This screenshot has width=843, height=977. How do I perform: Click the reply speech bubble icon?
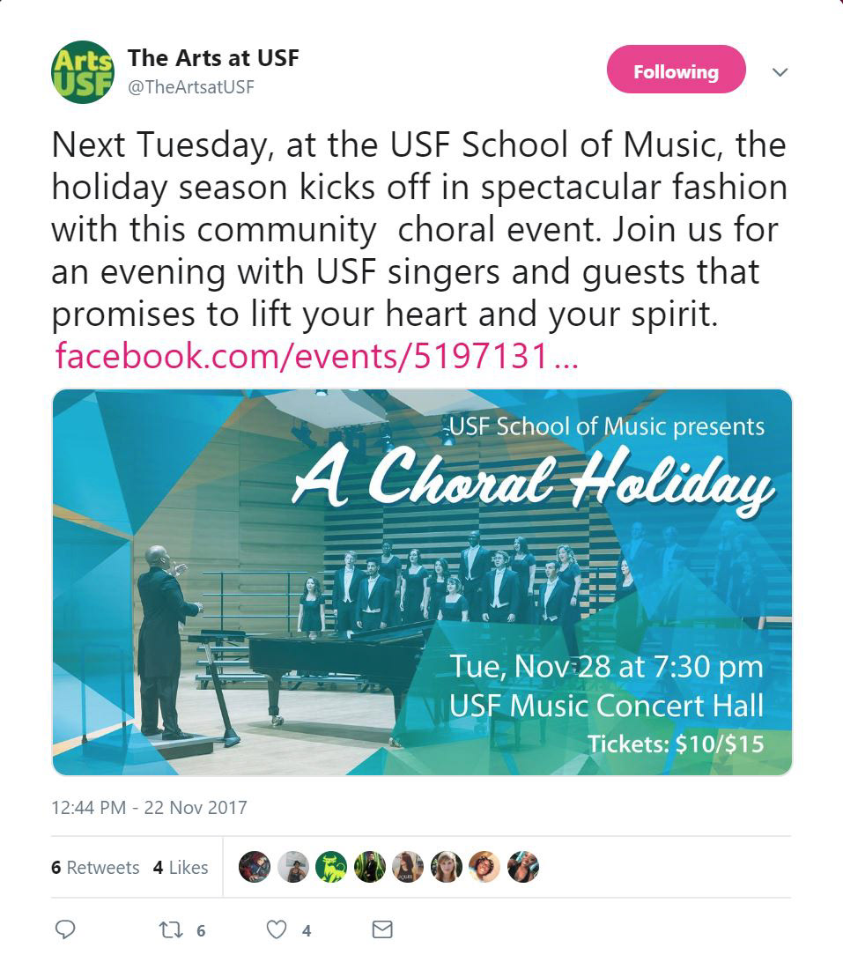(x=66, y=929)
